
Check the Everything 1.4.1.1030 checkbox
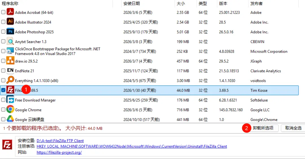tap(3, 80)
